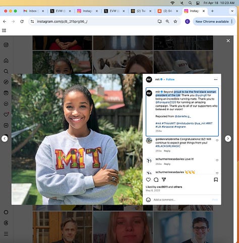Go to next post arrow

(x=228, y=138)
